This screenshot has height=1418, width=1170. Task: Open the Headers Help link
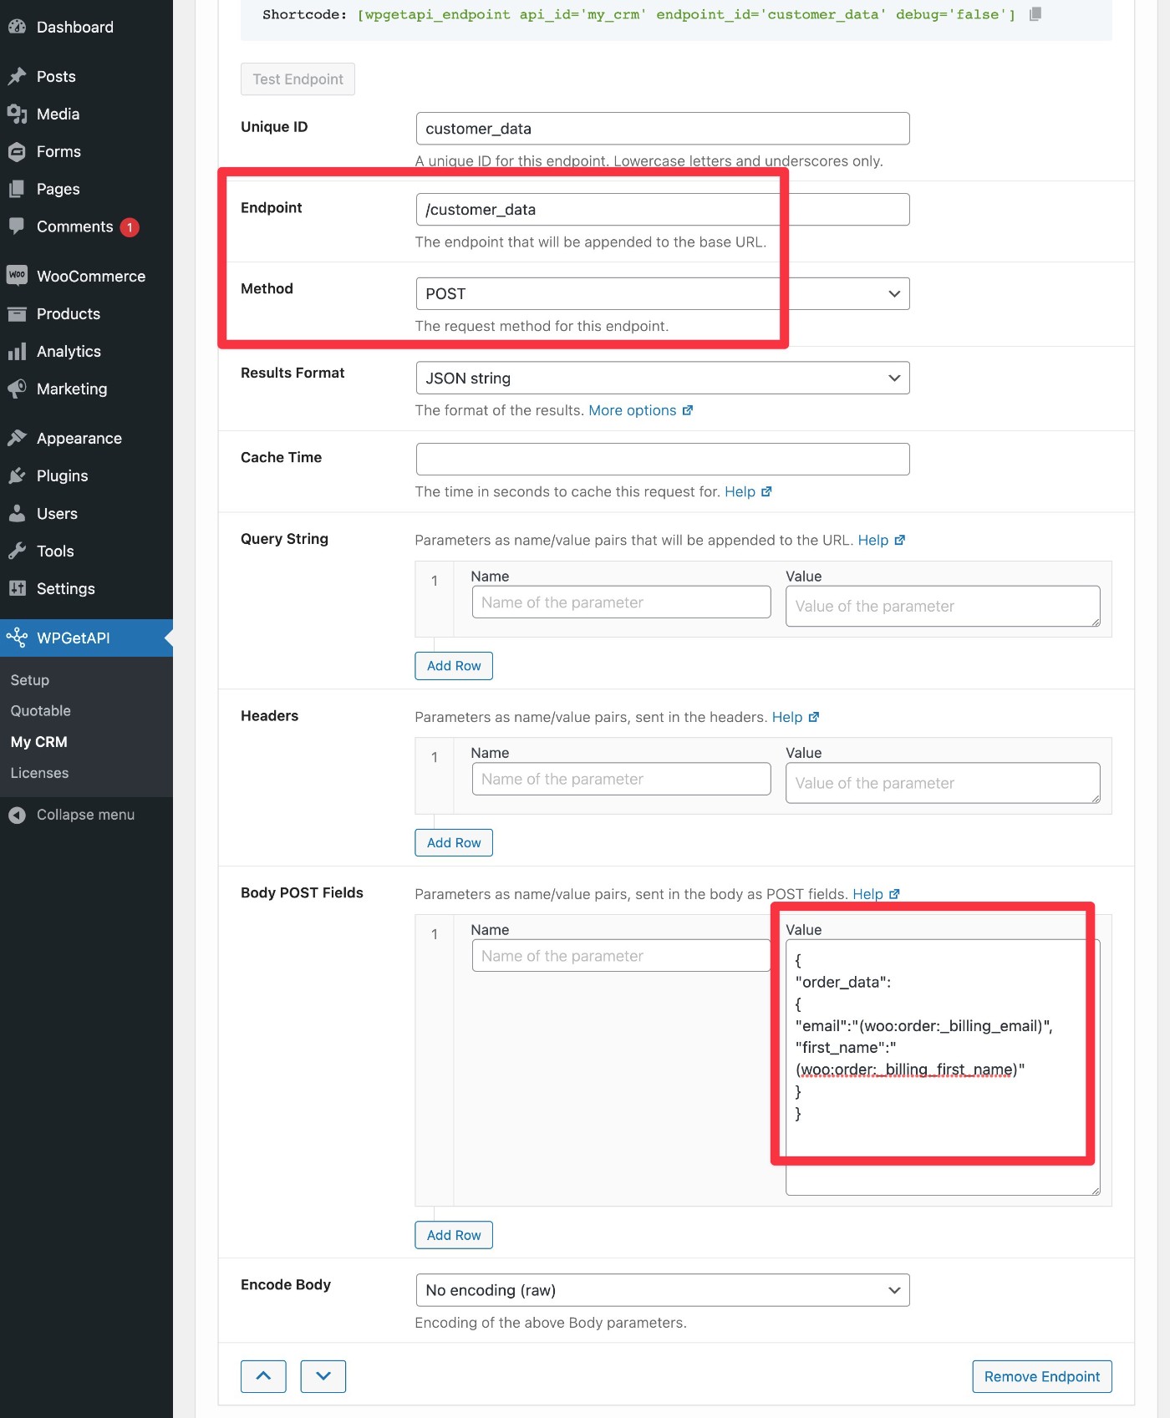point(796,717)
